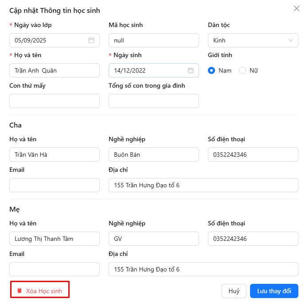Image resolution: width=305 pixels, height=302 pixels.
Task: Click father's Số điện thoại field
Action: pos(253,155)
